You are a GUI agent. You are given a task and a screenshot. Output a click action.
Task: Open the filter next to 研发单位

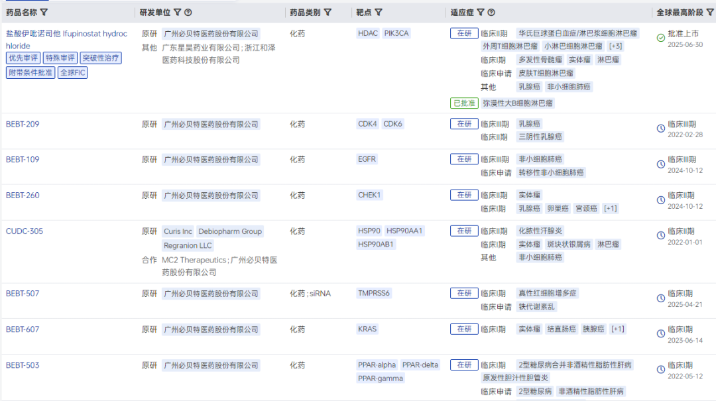click(178, 13)
